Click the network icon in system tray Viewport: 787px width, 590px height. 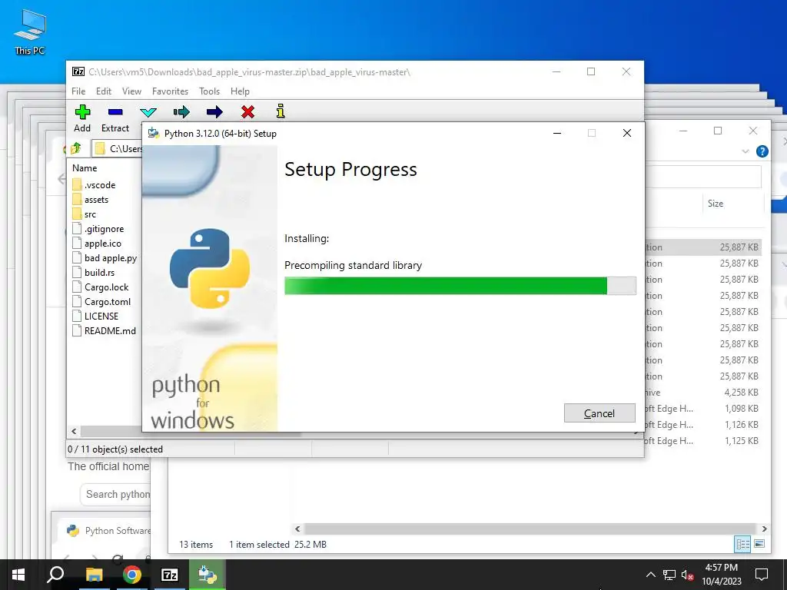(669, 575)
